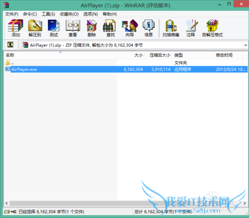This screenshot has width=249, height=218.
Task: Click the 5,910,114 packed size cell
Action: [161, 69]
